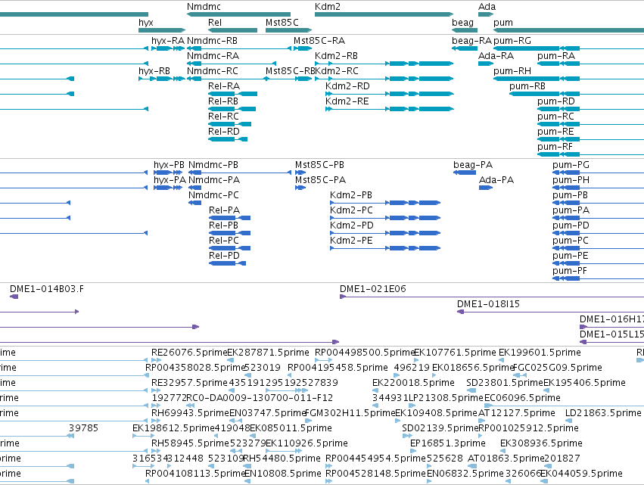This screenshot has height=485, width=644.
Task: Click protein Rel-PA
Action: tap(224, 210)
